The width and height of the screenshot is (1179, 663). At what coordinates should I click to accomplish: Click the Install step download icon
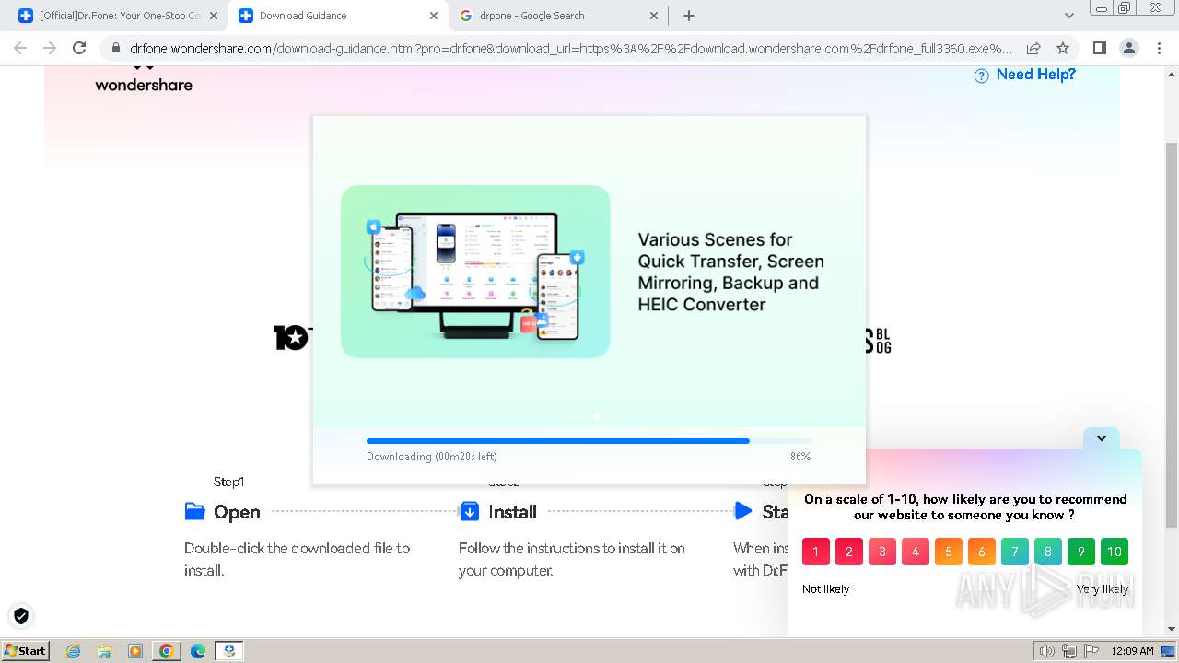tap(469, 511)
